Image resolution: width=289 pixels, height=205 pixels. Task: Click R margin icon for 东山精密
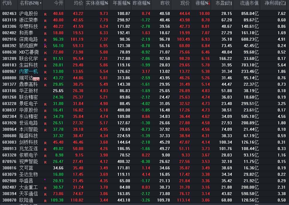45,117
